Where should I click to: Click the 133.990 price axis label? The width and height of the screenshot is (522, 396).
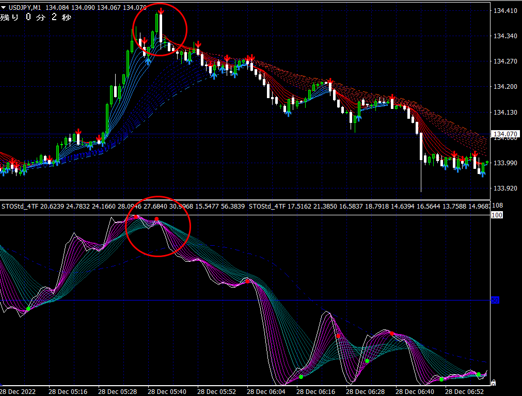tap(505, 163)
